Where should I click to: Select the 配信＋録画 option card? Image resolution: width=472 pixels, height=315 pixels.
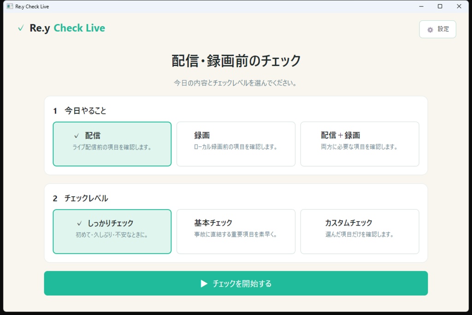360,144
